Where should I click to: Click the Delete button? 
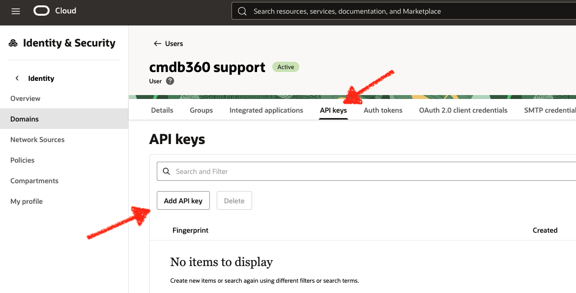point(234,201)
